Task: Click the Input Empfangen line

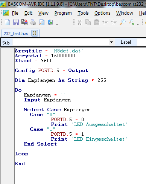Action: click(47, 100)
